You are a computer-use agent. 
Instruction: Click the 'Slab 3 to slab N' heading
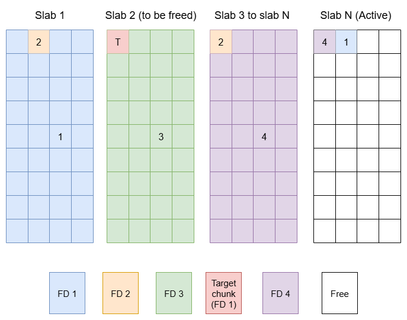tap(252, 15)
